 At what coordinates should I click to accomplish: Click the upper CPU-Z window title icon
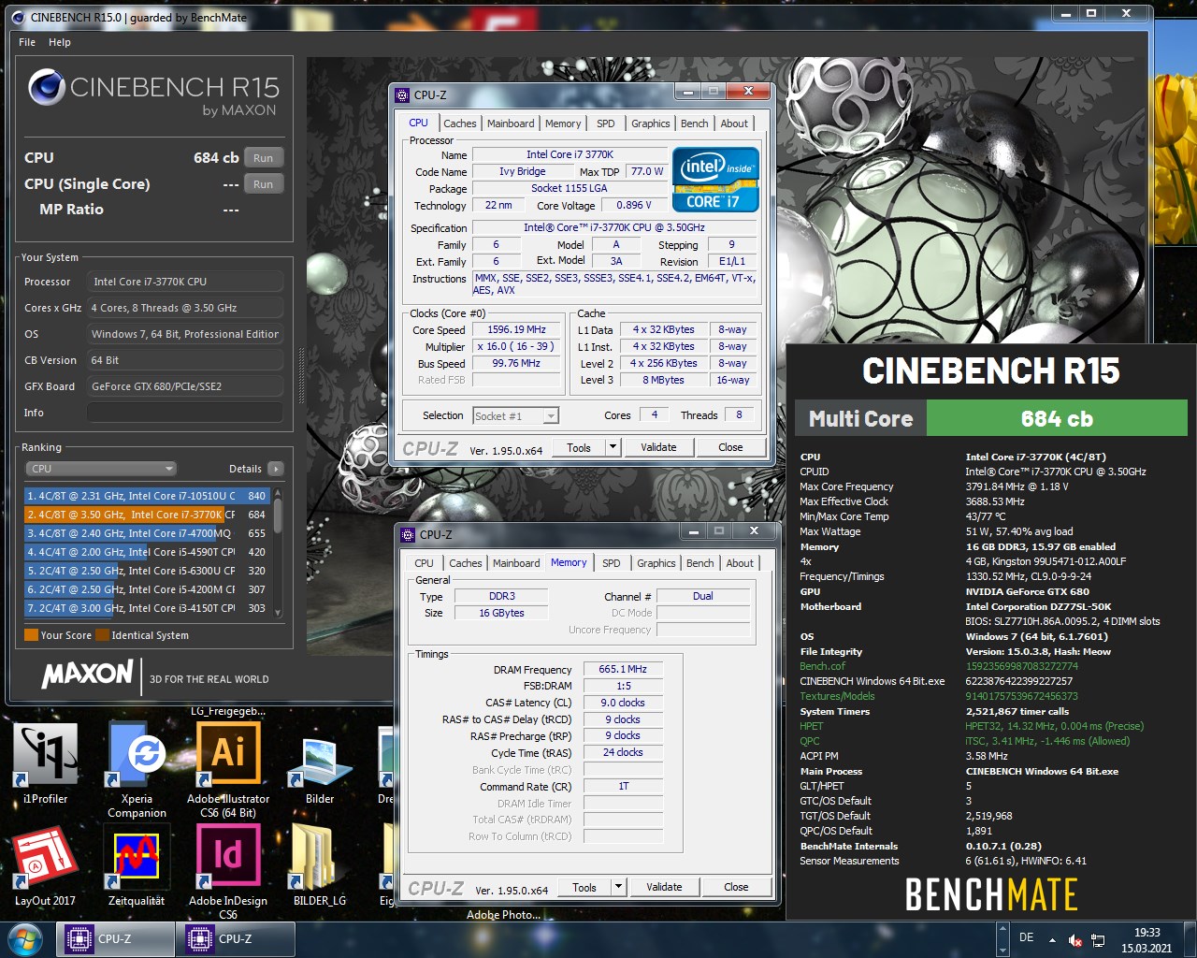(x=402, y=94)
